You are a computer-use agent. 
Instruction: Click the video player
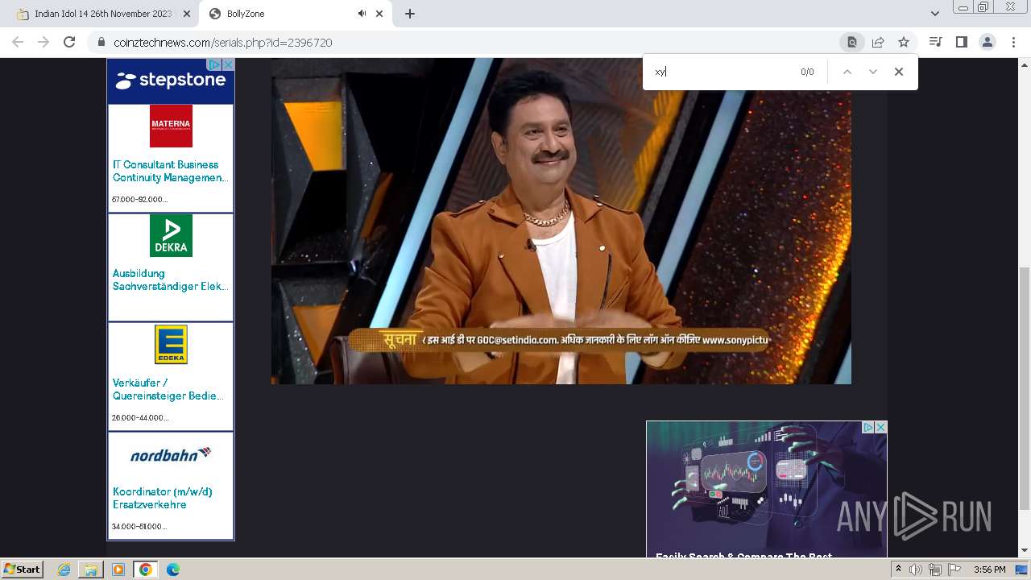561,221
